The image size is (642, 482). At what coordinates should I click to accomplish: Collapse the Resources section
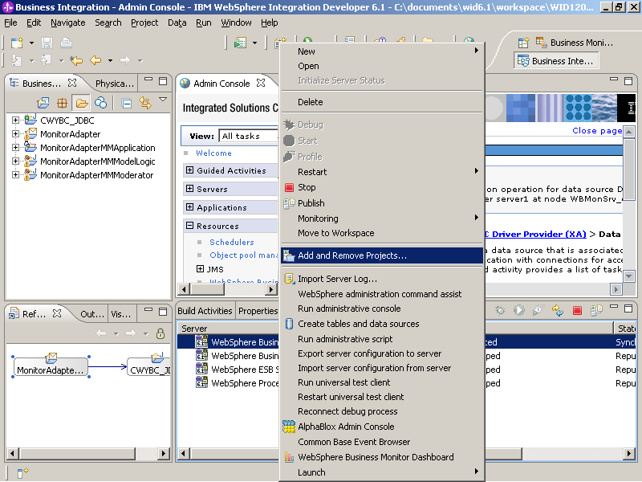(190, 226)
